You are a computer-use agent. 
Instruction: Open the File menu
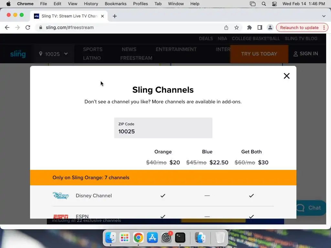(44, 4)
